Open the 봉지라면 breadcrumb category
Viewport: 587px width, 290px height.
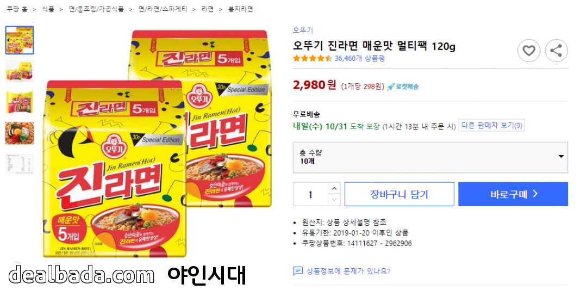coord(241,9)
